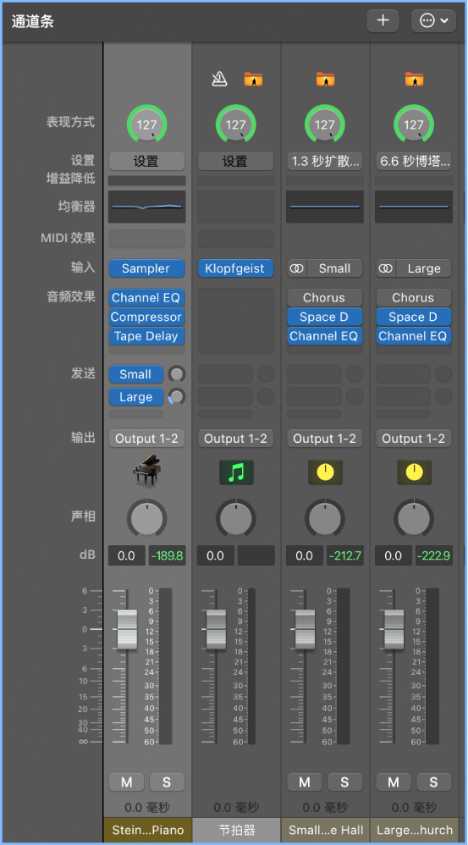Click the pan knob on Steinway Piano
The height and width of the screenshot is (845, 468).
point(146,518)
